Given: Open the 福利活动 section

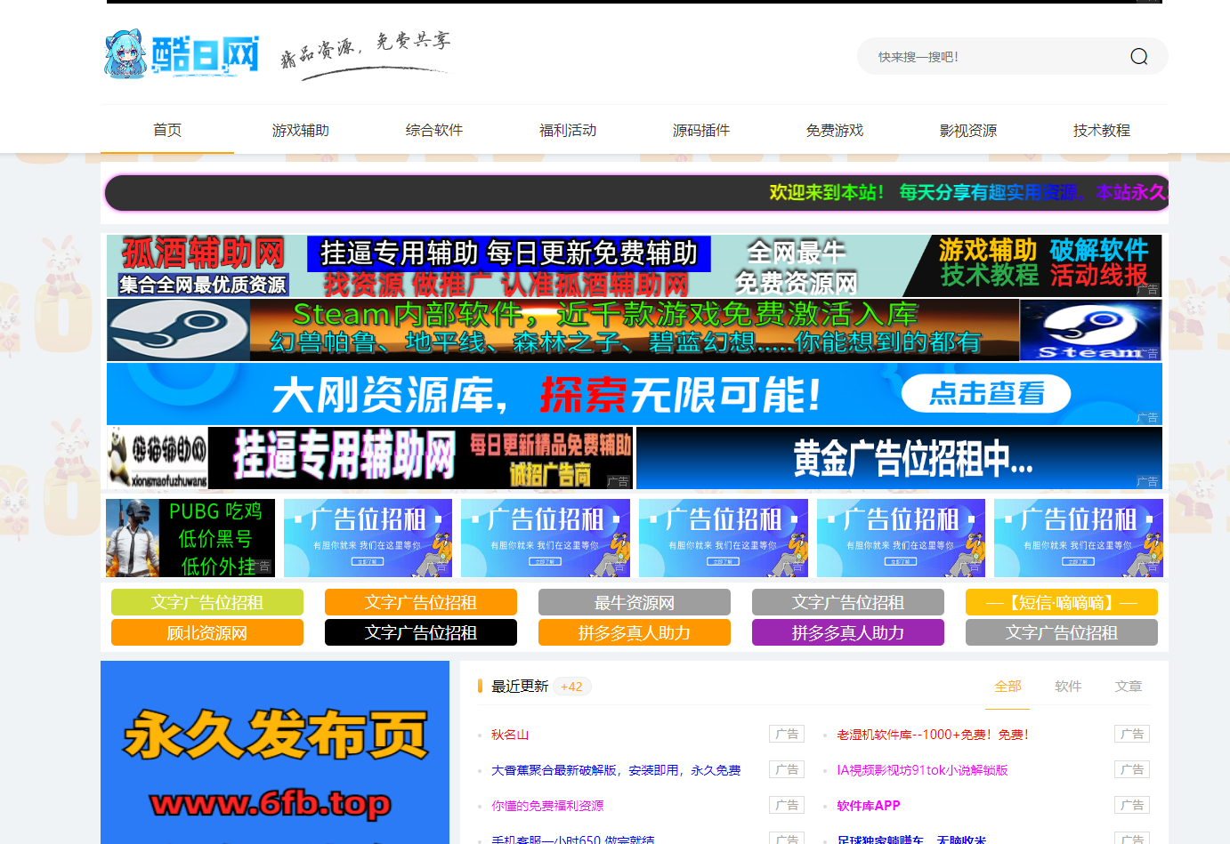Looking at the screenshot, I should pos(568,130).
